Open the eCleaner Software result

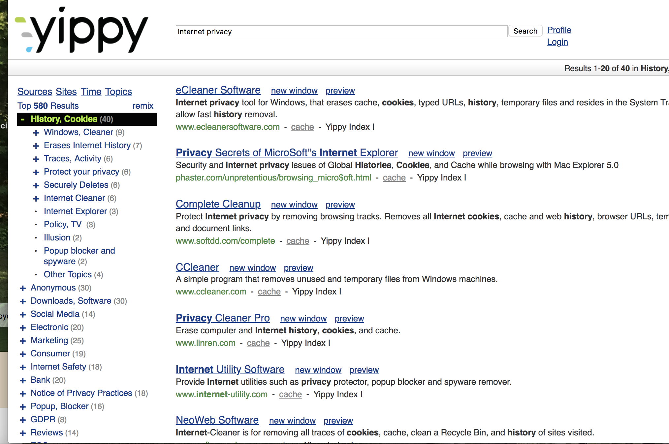[x=218, y=90]
